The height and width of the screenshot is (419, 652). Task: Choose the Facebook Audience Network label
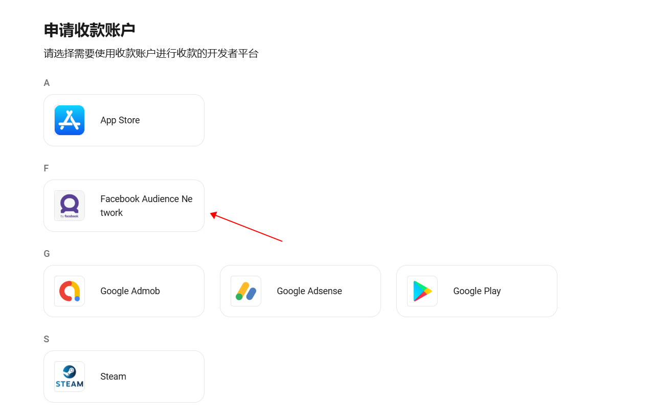pos(147,206)
